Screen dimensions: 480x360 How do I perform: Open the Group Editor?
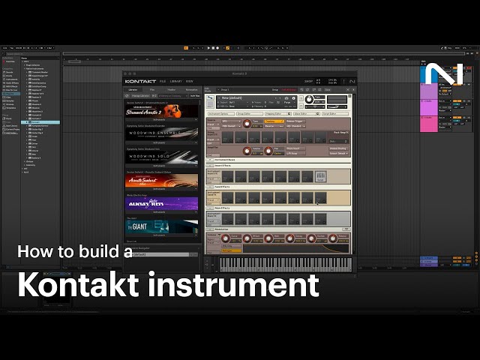click(x=249, y=113)
